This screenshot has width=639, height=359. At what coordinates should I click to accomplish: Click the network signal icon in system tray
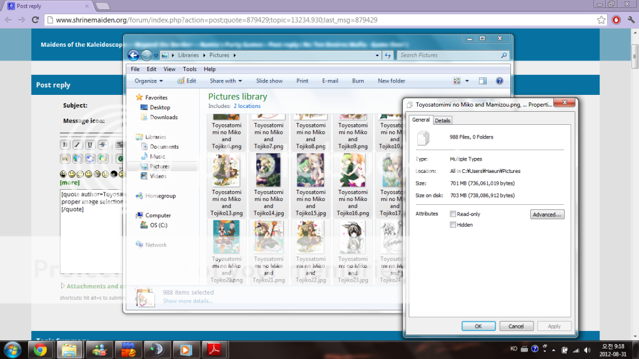[576, 350]
